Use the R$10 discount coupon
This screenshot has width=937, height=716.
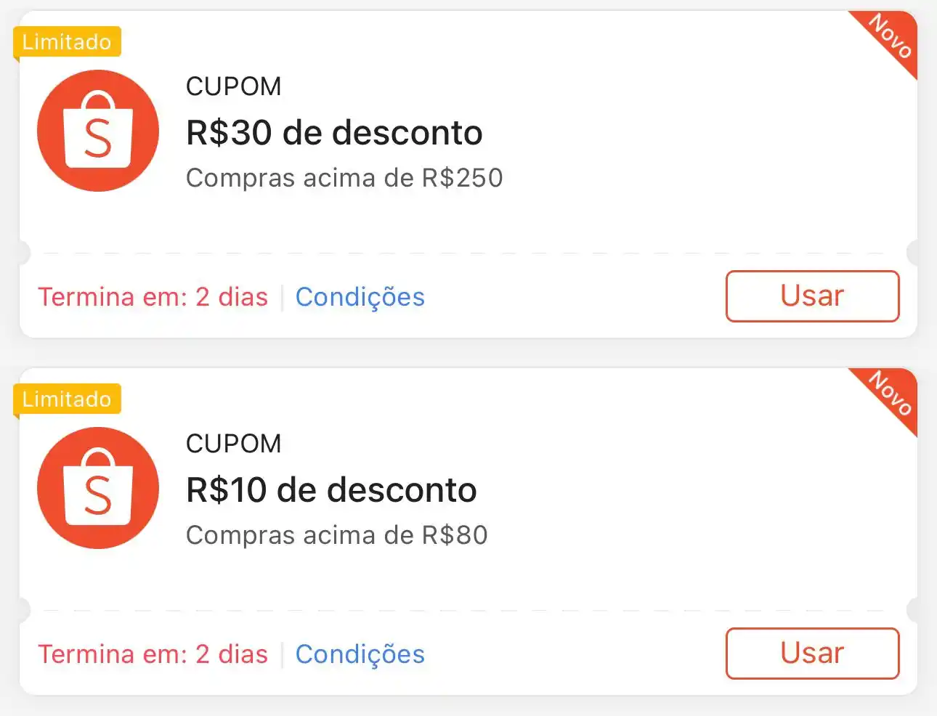812,654
